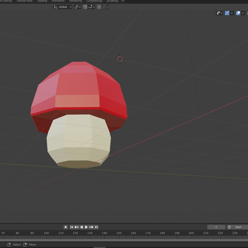This screenshot has height=248, width=248.
Task: Toggle the Show Gizmo button
Action: click(227, 13)
